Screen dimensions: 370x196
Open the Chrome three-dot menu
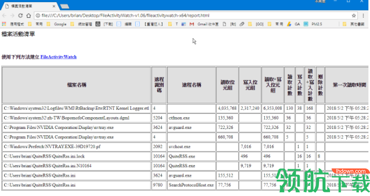tap(363, 16)
